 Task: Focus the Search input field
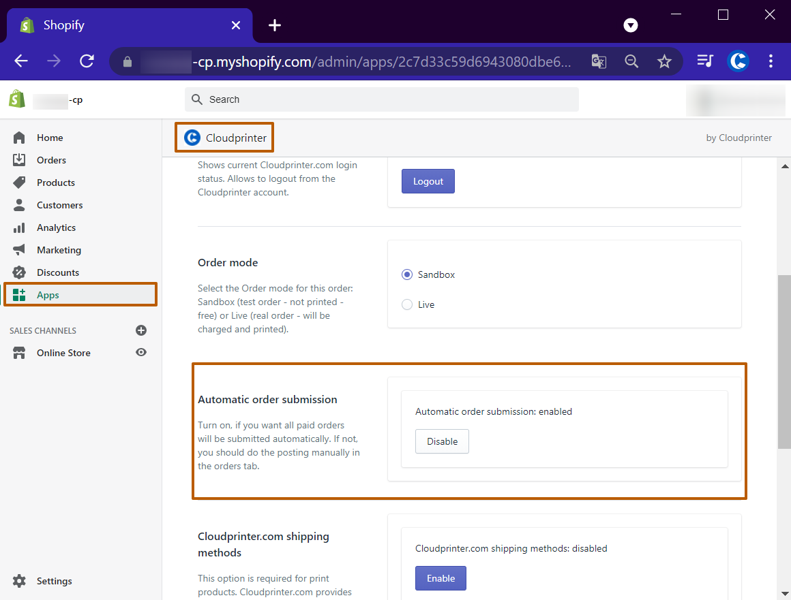tap(381, 99)
